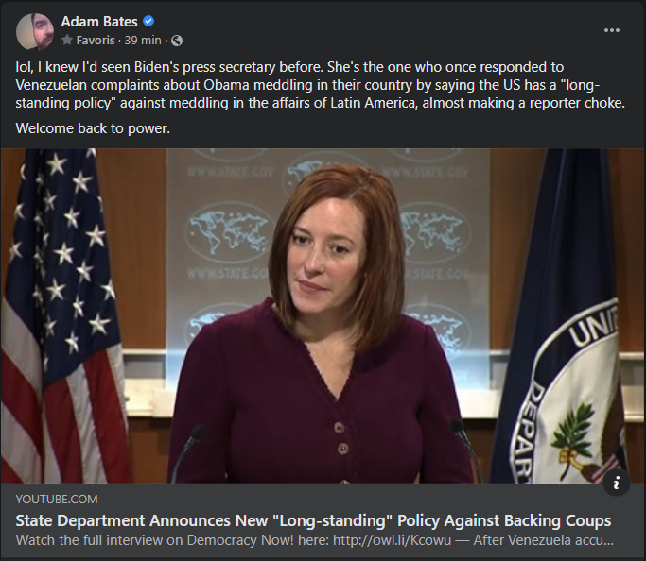Click the Democracy Now description text

pyautogui.click(x=315, y=540)
